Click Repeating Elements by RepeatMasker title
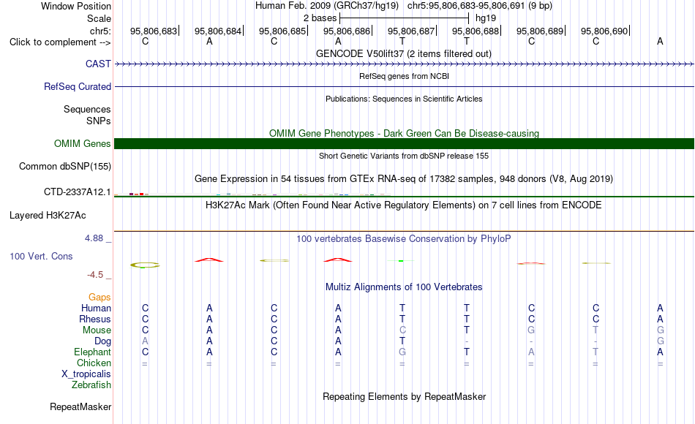Image resolution: width=695 pixels, height=424 pixels. click(x=404, y=396)
